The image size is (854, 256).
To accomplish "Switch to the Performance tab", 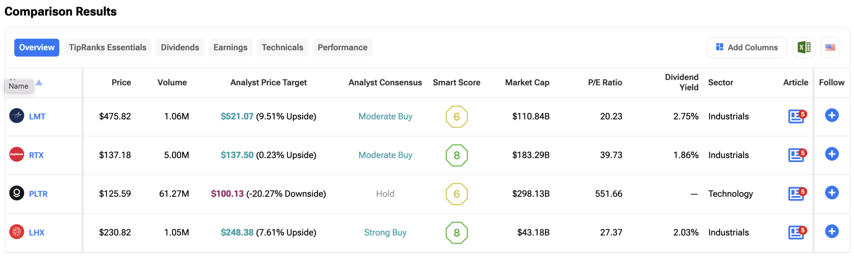I will pos(343,47).
